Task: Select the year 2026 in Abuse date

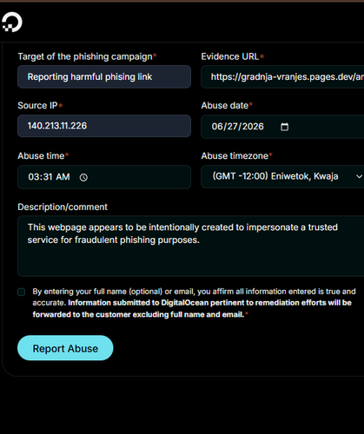Action: pos(253,127)
